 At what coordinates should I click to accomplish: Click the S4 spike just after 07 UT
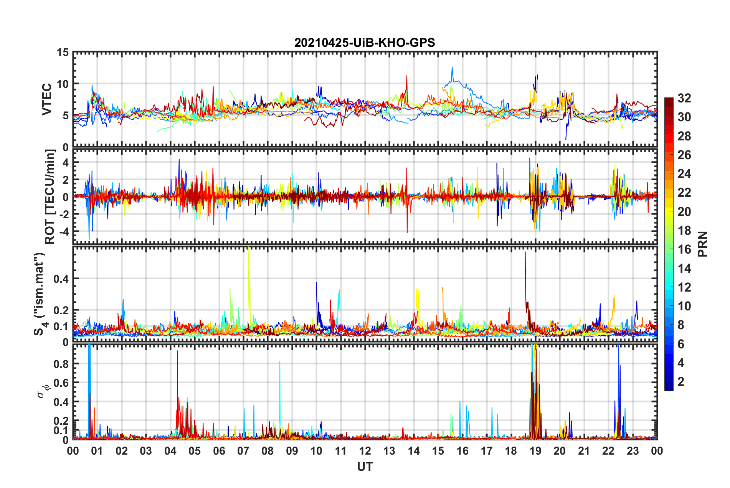pyautogui.click(x=249, y=269)
